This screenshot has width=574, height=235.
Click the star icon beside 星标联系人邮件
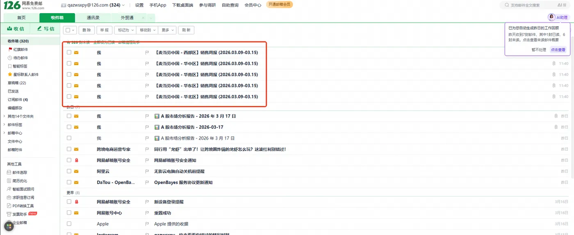(10, 75)
